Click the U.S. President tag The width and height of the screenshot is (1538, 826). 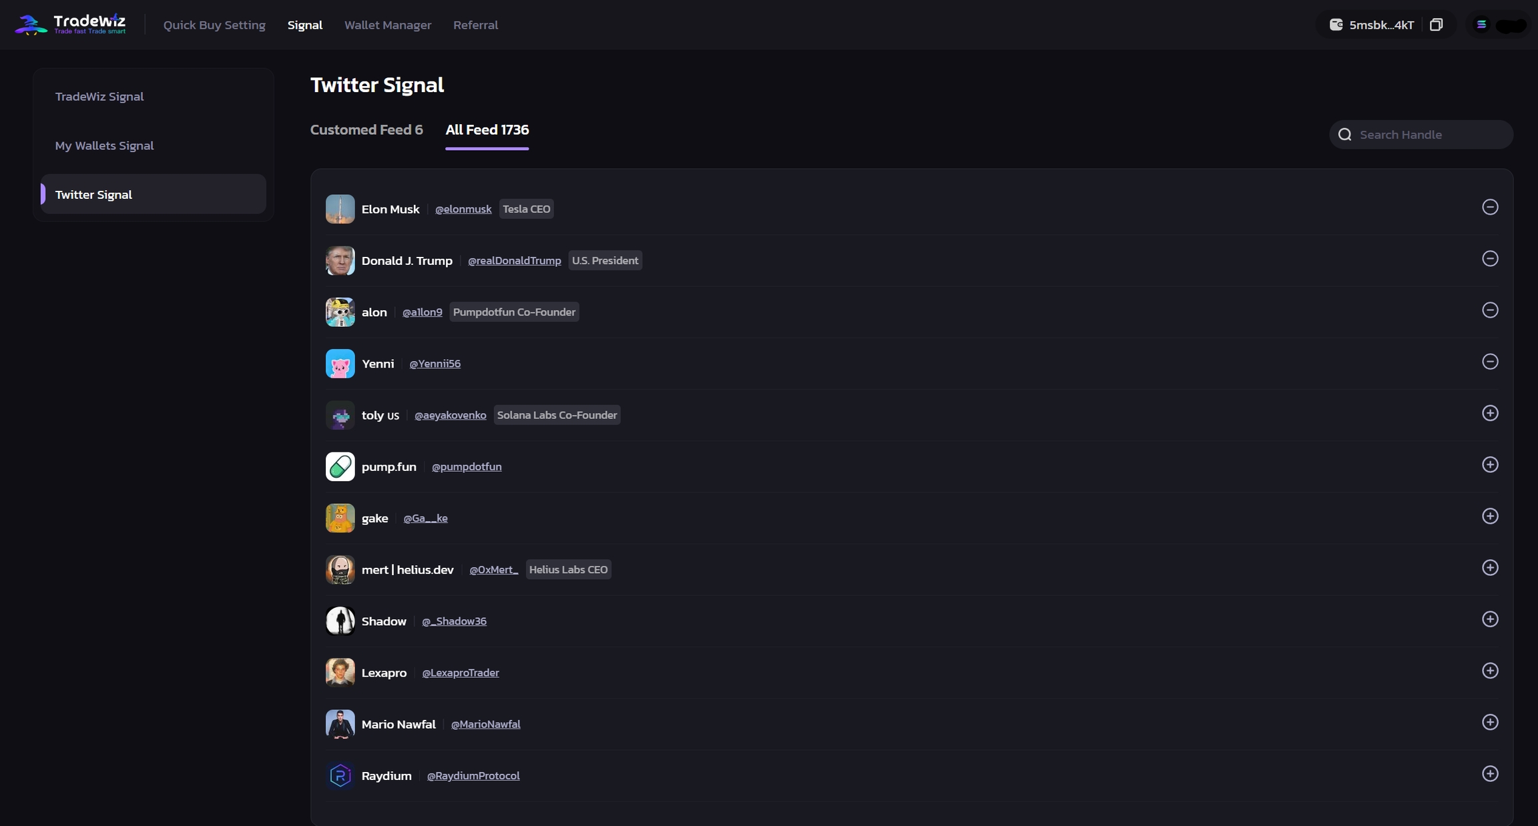tap(605, 260)
